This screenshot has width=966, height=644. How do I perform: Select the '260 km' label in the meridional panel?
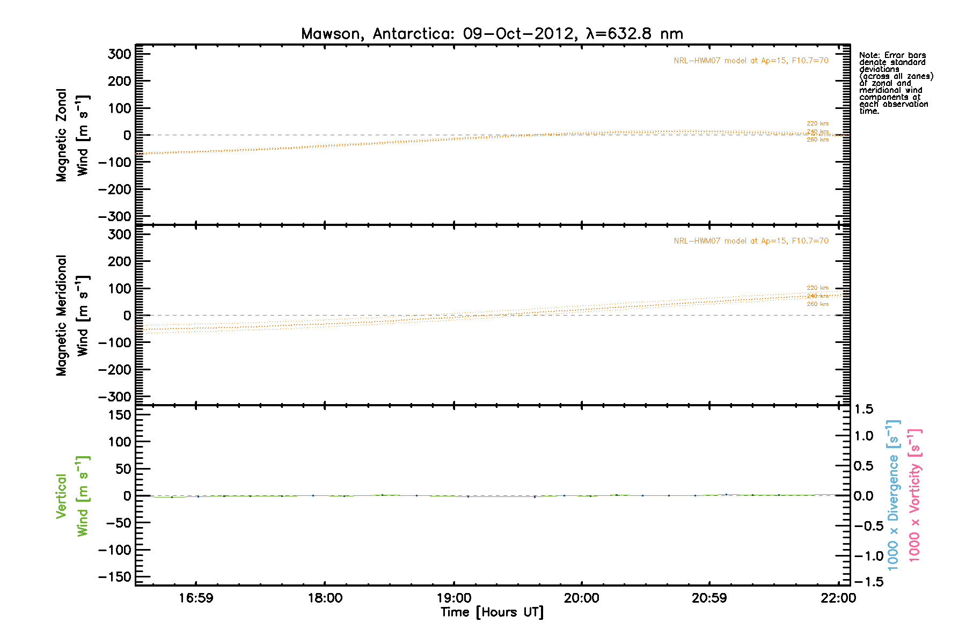coord(817,304)
